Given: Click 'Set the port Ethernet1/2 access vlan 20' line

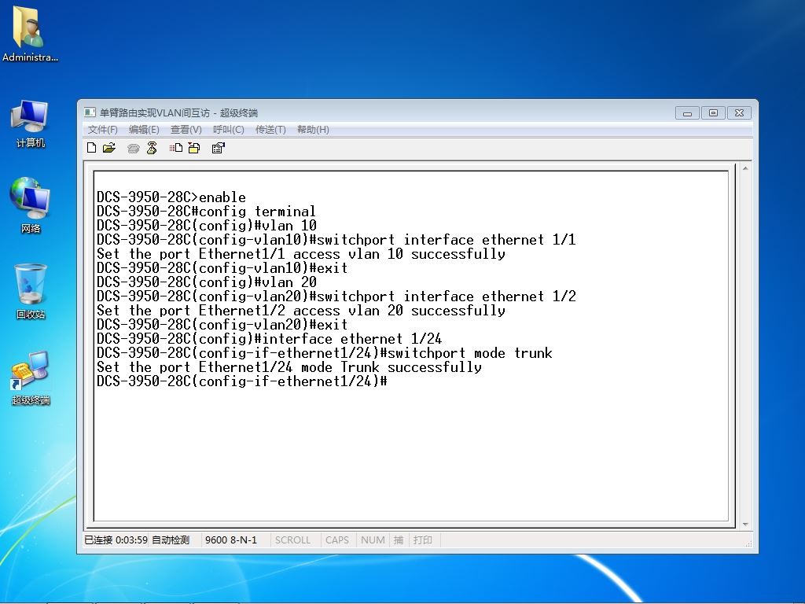Looking at the screenshot, I should click(x=301, y=310).
